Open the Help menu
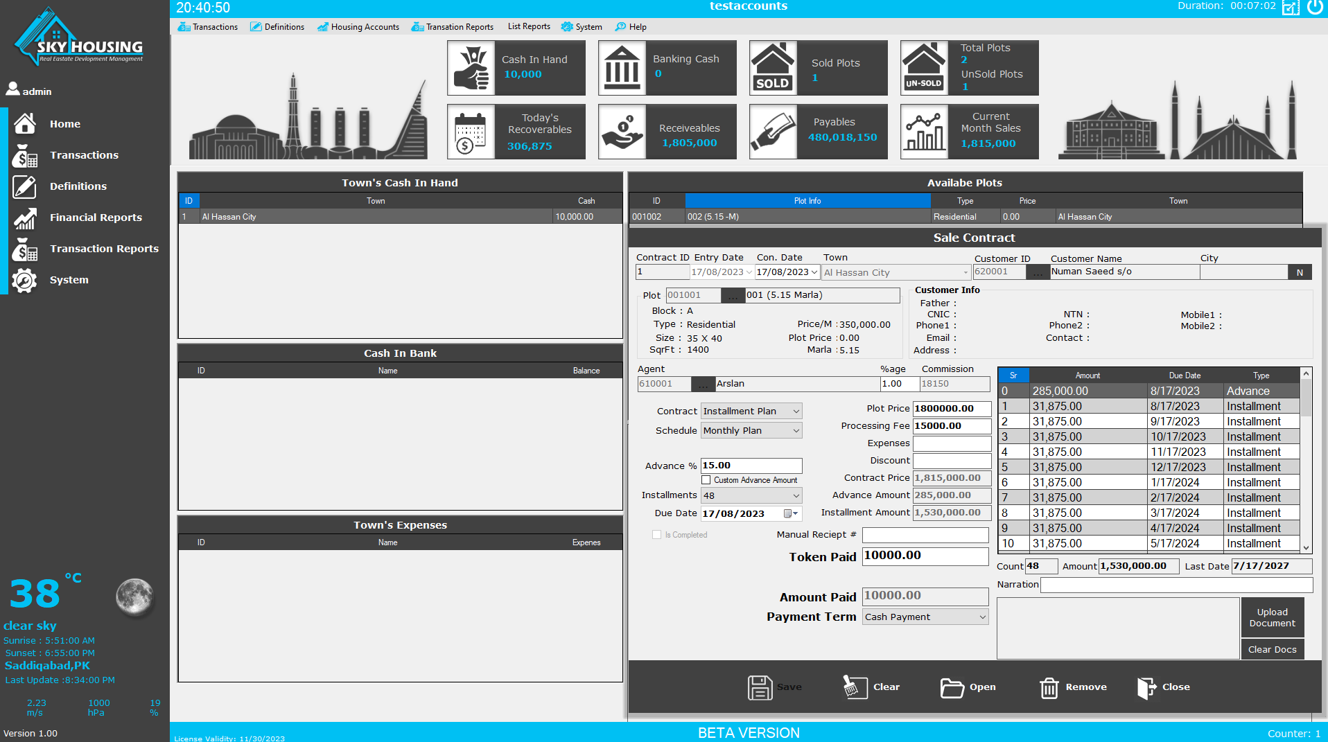The width and height of the screenshot is (1328, 742). click(x=630, y=27)
